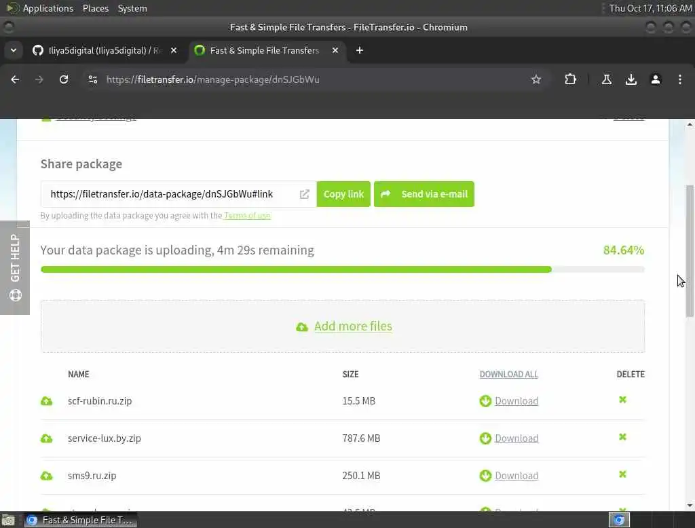Screen dimensions: 695x528
Task: Open the browser Extensions icon
Action: click(570, 79)
